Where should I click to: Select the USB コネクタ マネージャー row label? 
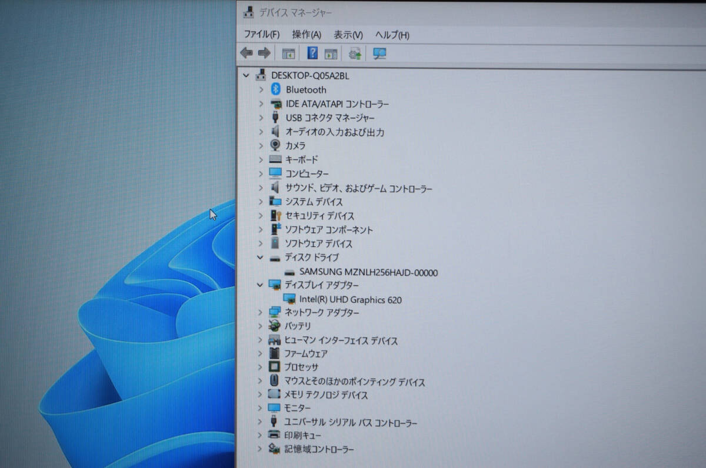point(330,118)
